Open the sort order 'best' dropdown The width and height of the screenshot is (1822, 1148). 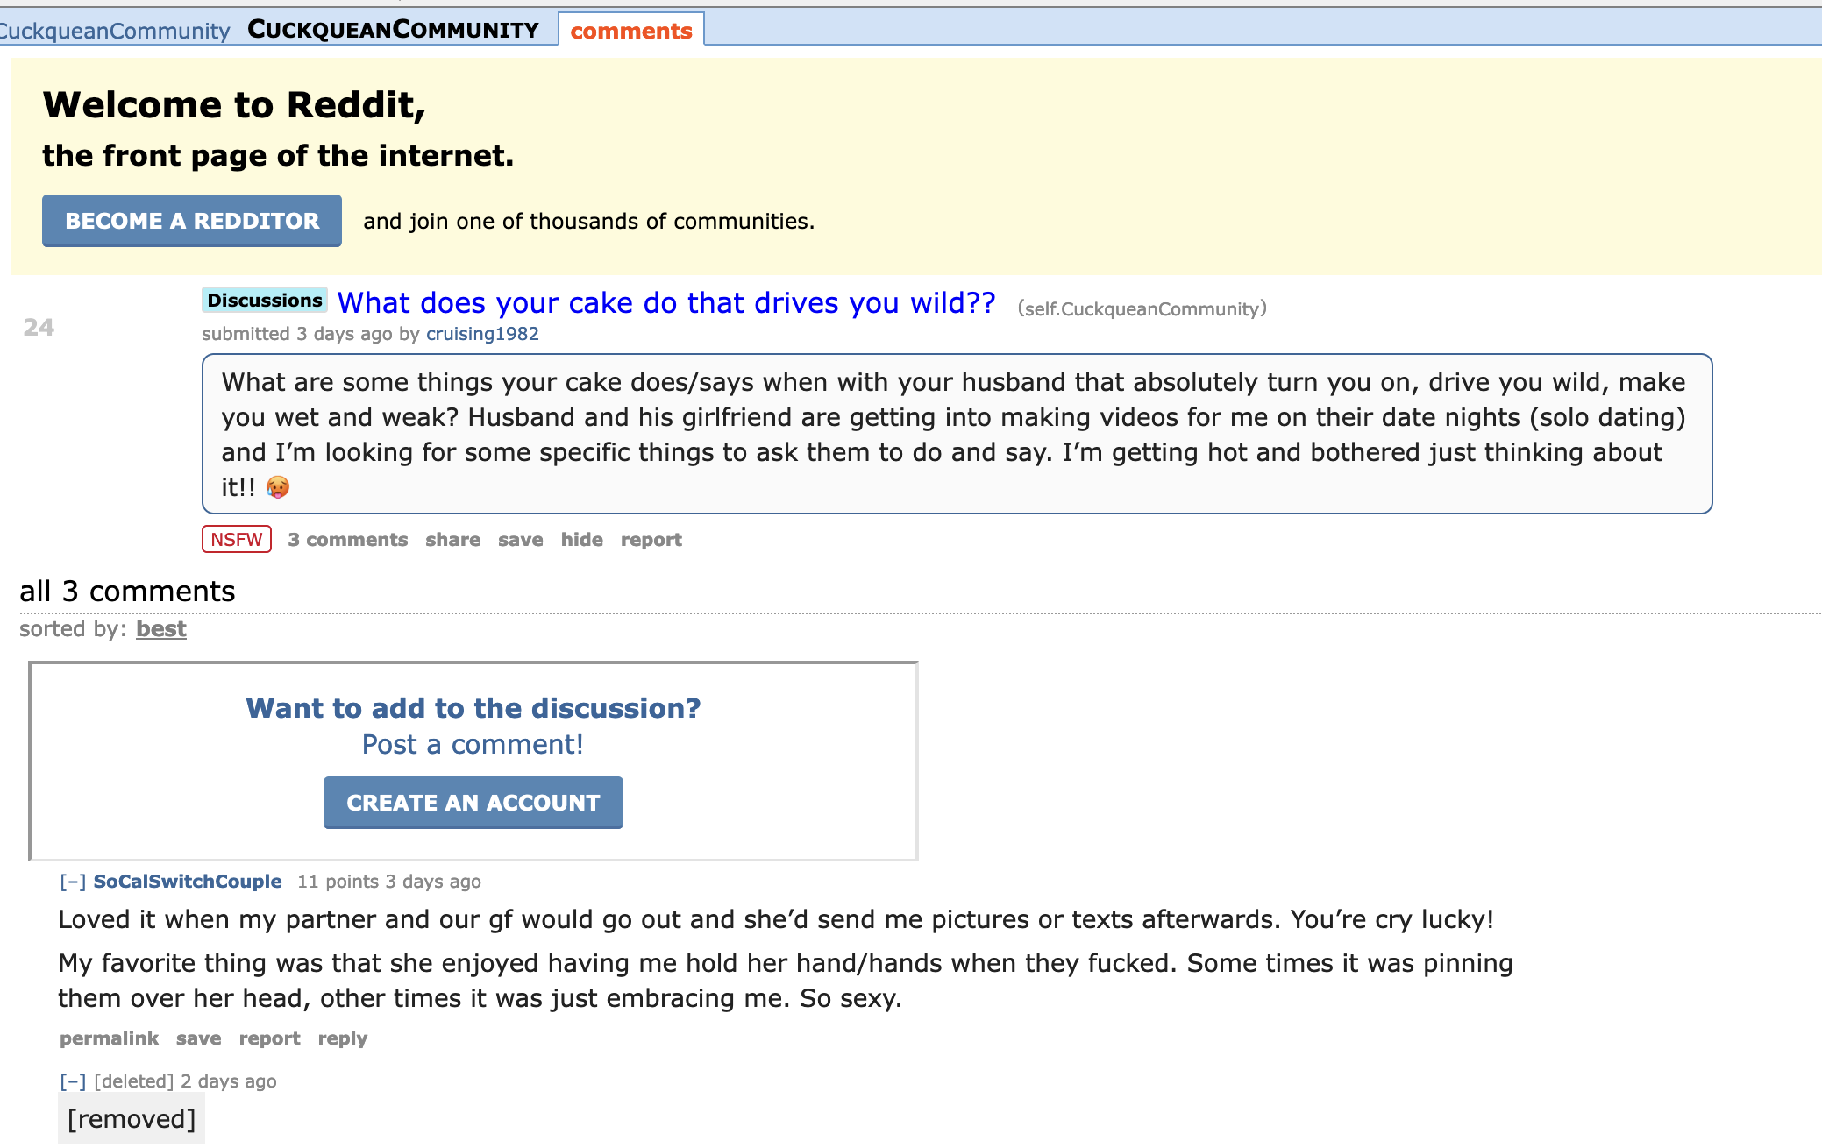point(161,629)
